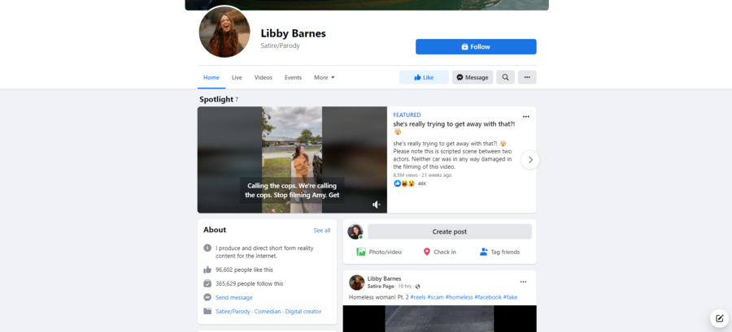
Task: Click the Create post box
Action: tap(449, 231)
